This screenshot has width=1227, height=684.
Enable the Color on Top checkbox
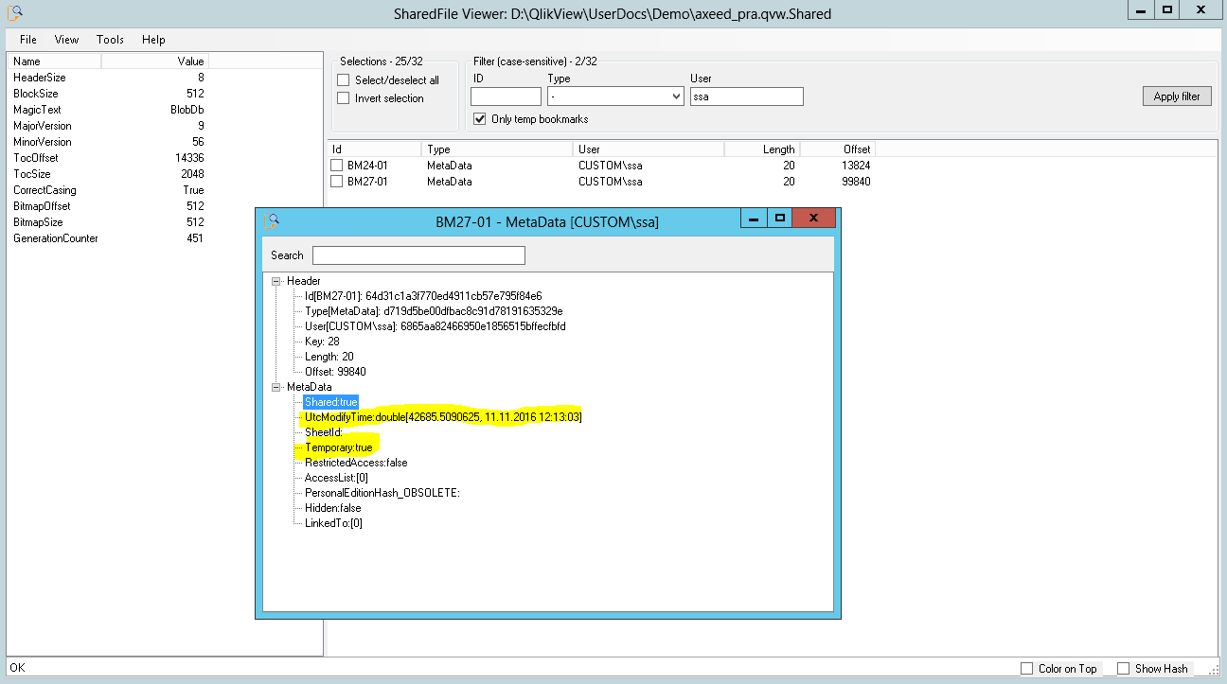pyautogui.click(x=1027, y=669)
